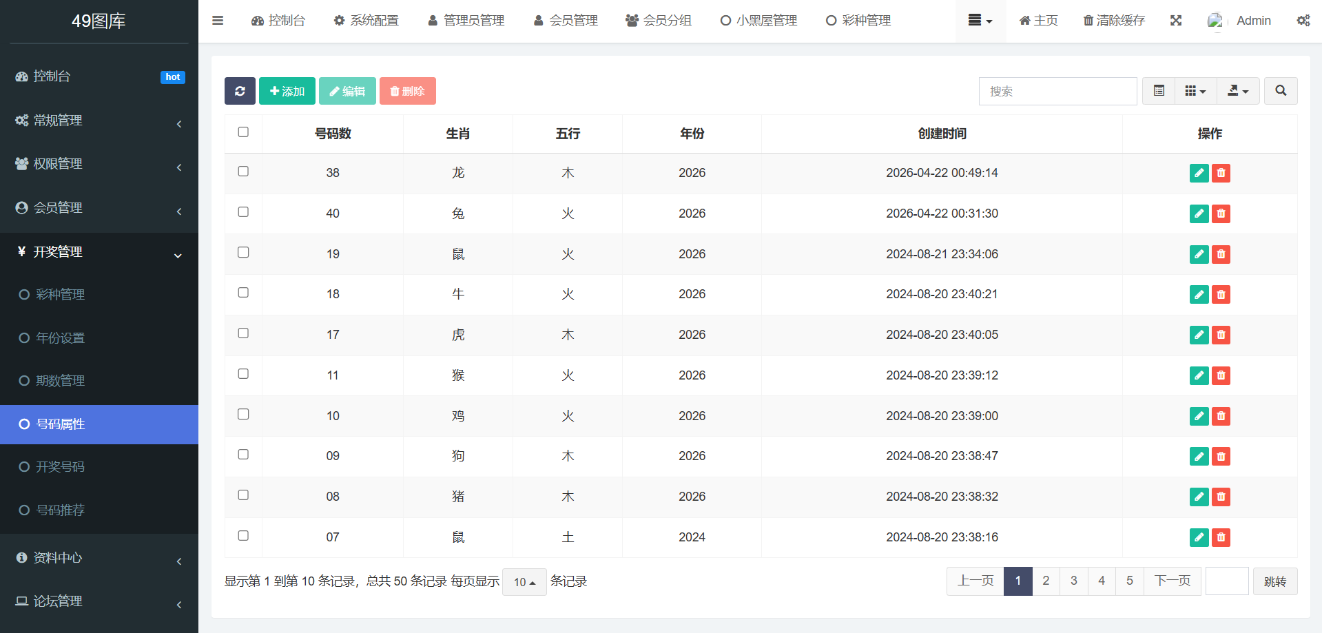This screenshot has width=1322, height=633.
Task: Select 开奖号码 in the sidebar menu
Action: (60, 467)
